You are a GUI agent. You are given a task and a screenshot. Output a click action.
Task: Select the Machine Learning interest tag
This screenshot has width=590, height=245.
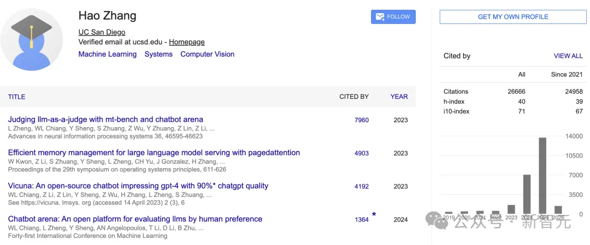click(x=108, y=54)
